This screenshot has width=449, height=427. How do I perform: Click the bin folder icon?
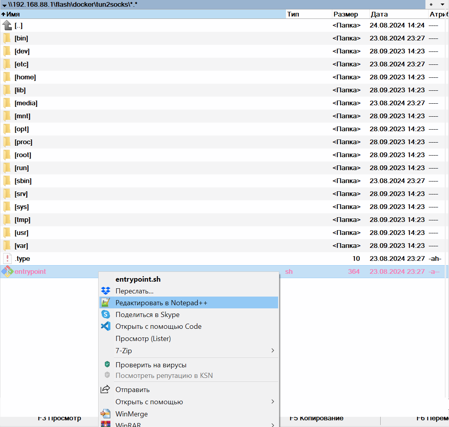click(x=7, y=38)
